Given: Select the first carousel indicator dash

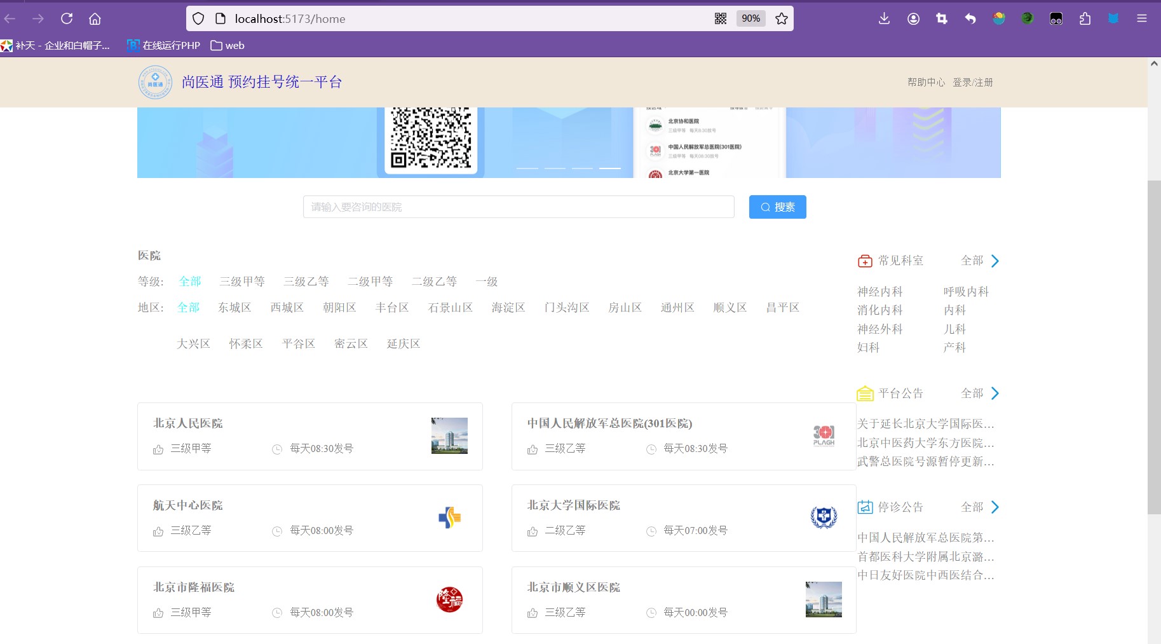Looking at the screenshot, I should point(527,168).
